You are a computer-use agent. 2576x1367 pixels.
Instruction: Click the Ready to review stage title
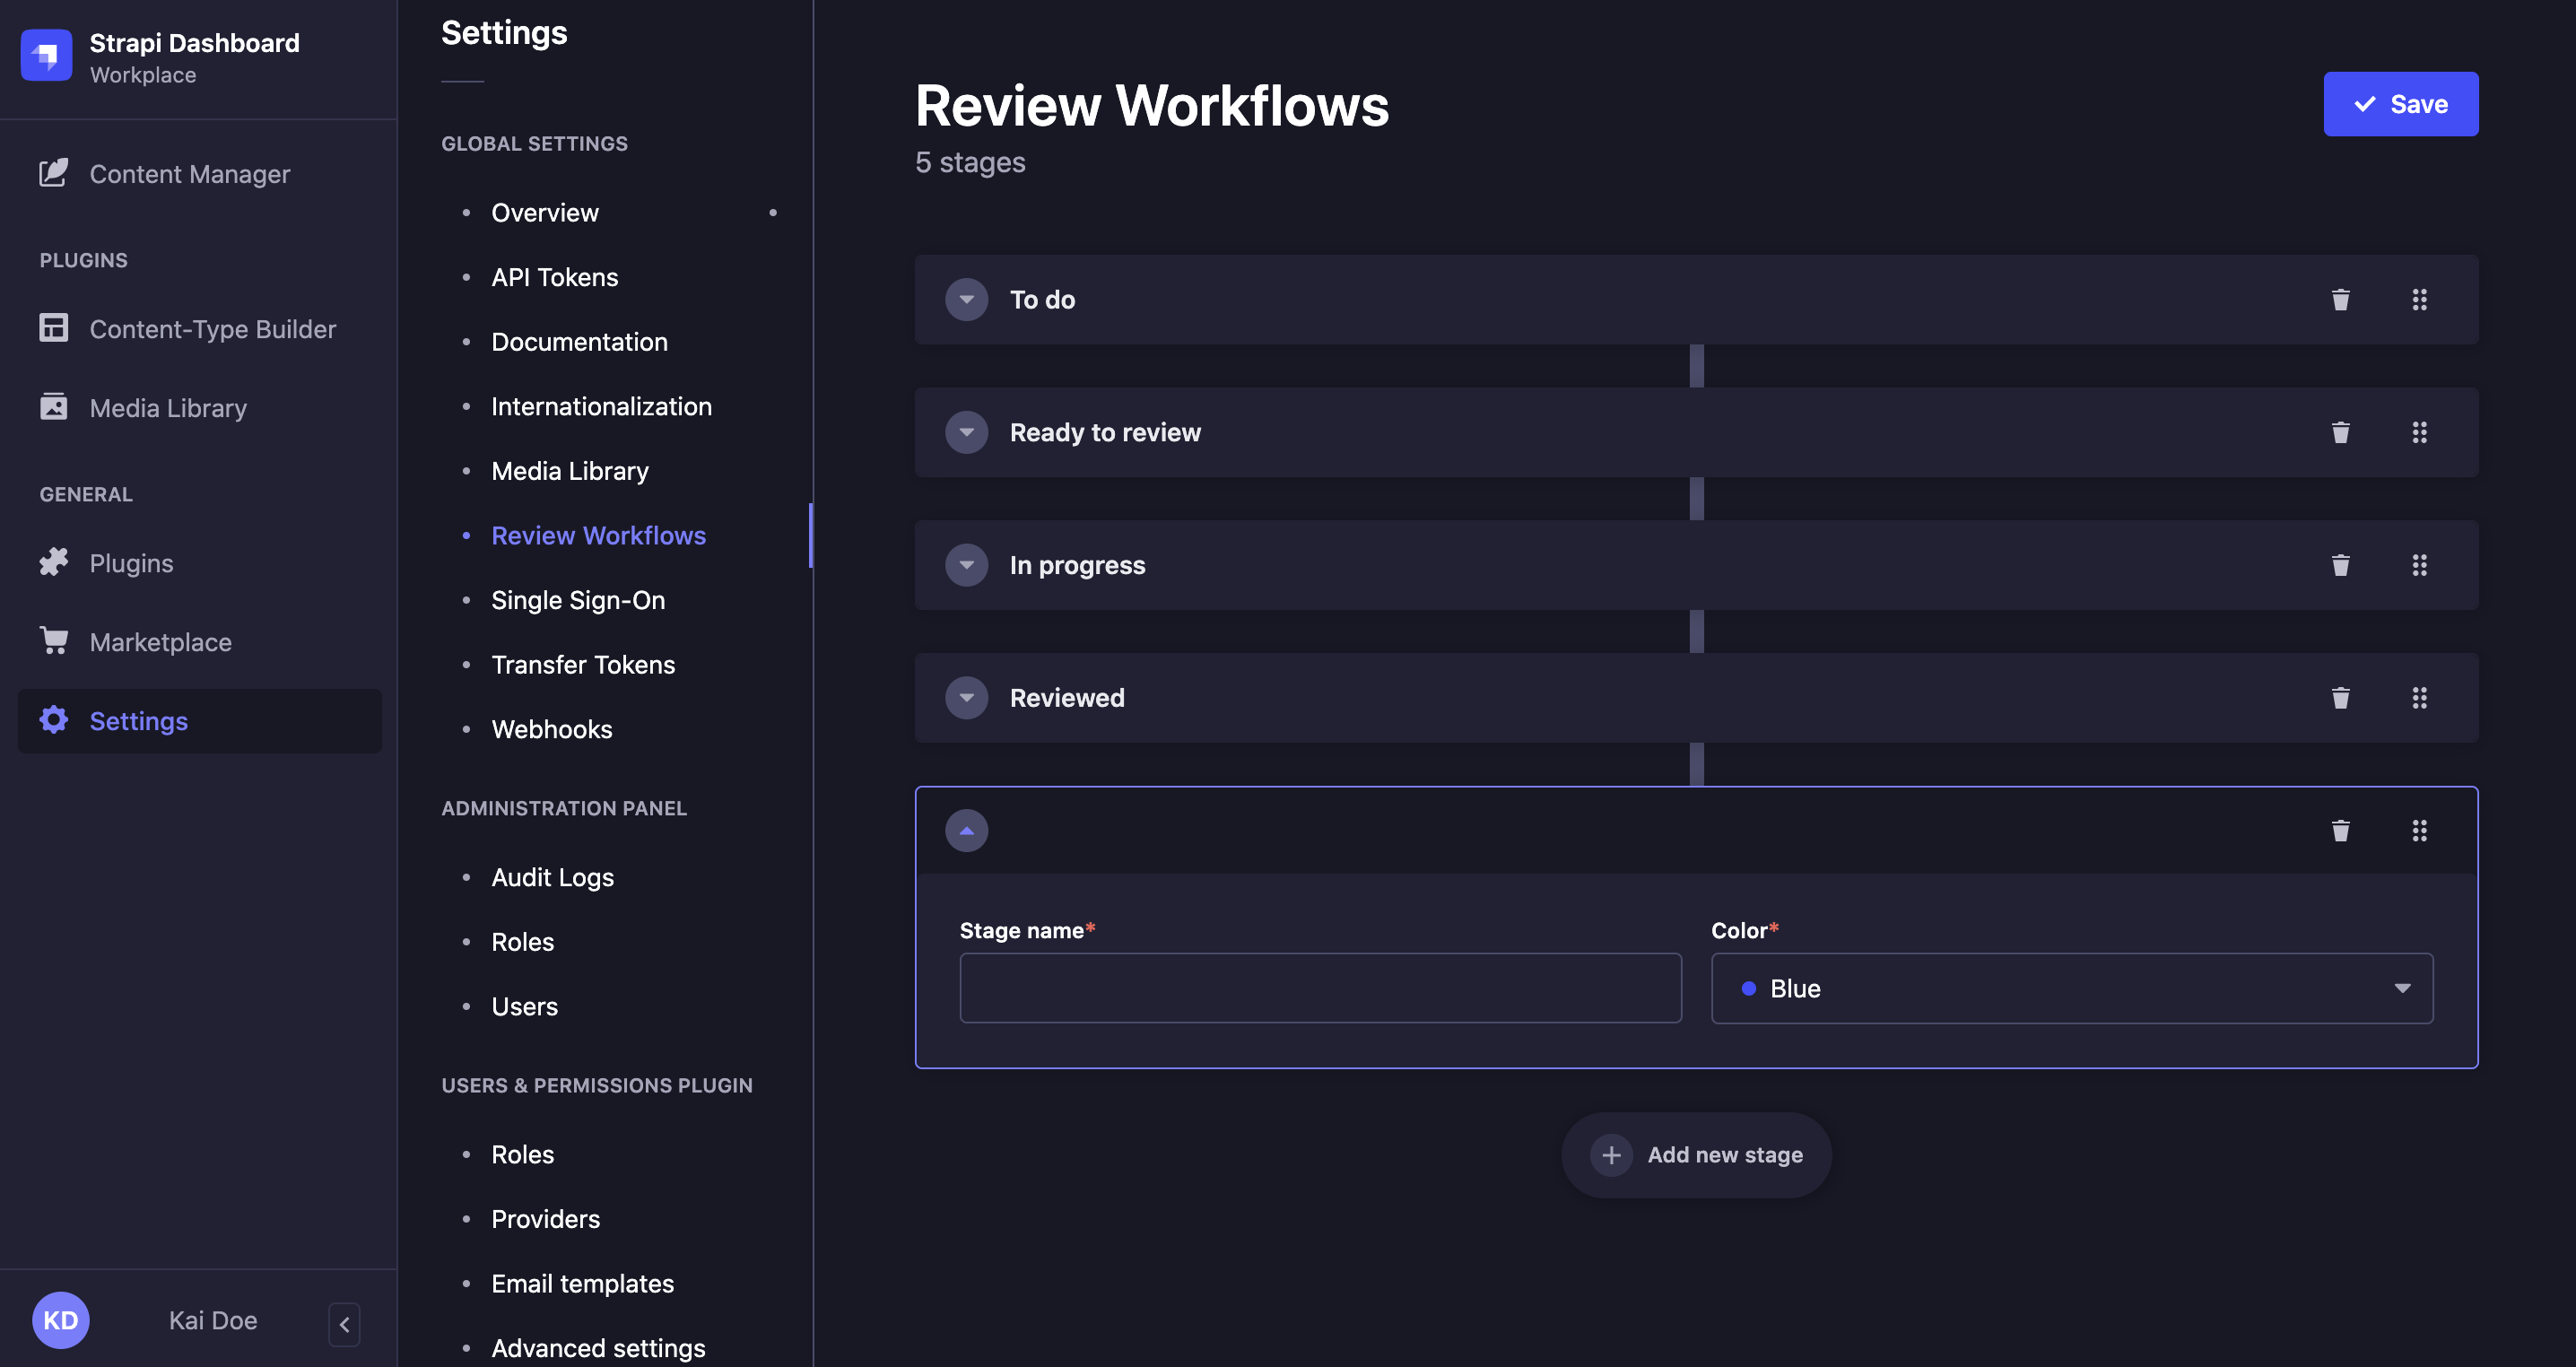tap(1105, 432)
